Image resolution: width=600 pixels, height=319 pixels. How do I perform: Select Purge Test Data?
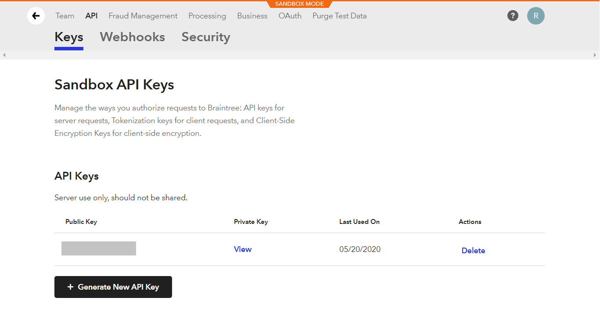coord(340,16)
